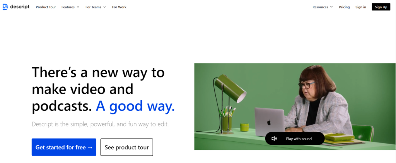Expand the Features dropdown chevron
Screen dimensions: 396x163
click(78, 7)
